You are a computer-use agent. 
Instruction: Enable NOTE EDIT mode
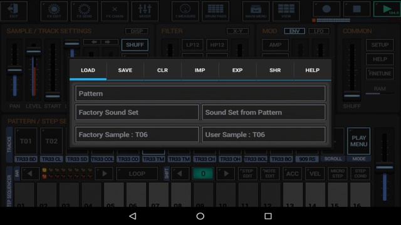270,174
